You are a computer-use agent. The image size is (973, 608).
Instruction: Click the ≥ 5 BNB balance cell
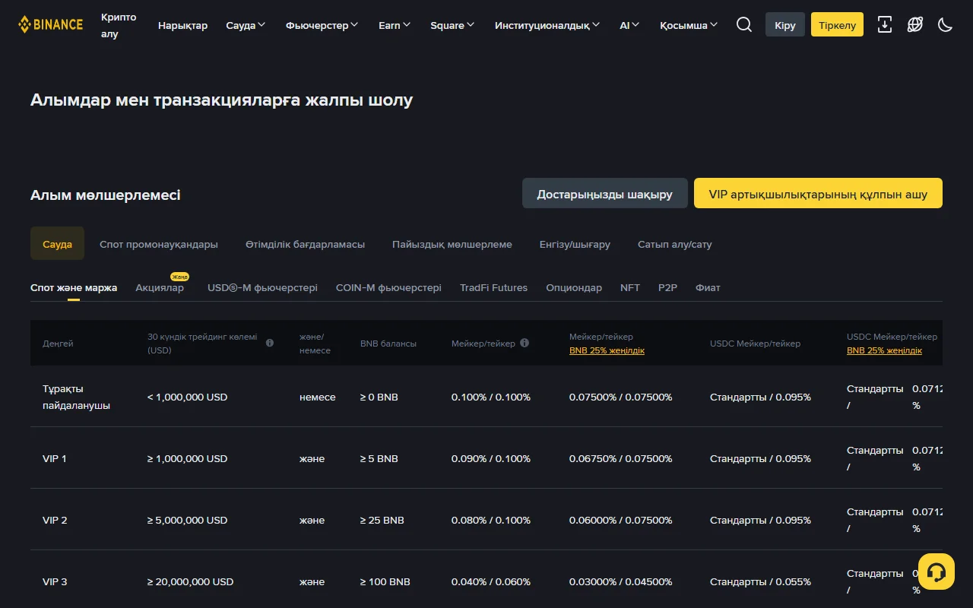(x=379, y=458)
